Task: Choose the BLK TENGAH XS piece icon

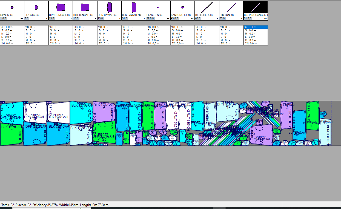Action: (x=85, y=7)
